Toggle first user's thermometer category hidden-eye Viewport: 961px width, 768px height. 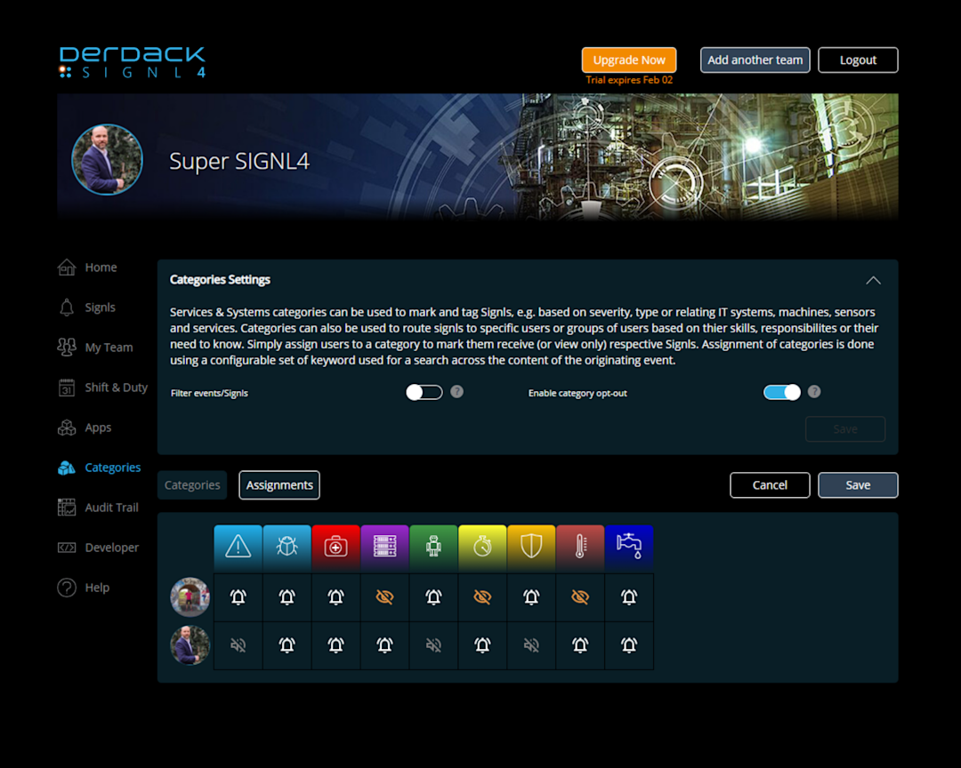click(x=580, y=597)
